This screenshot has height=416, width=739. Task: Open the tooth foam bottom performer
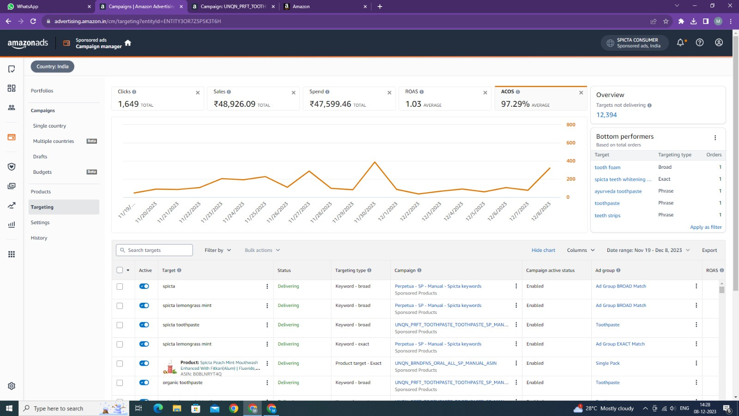tap(607, 168)
